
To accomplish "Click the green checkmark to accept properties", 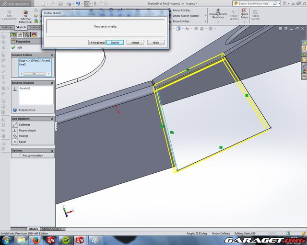I will 13,47.
